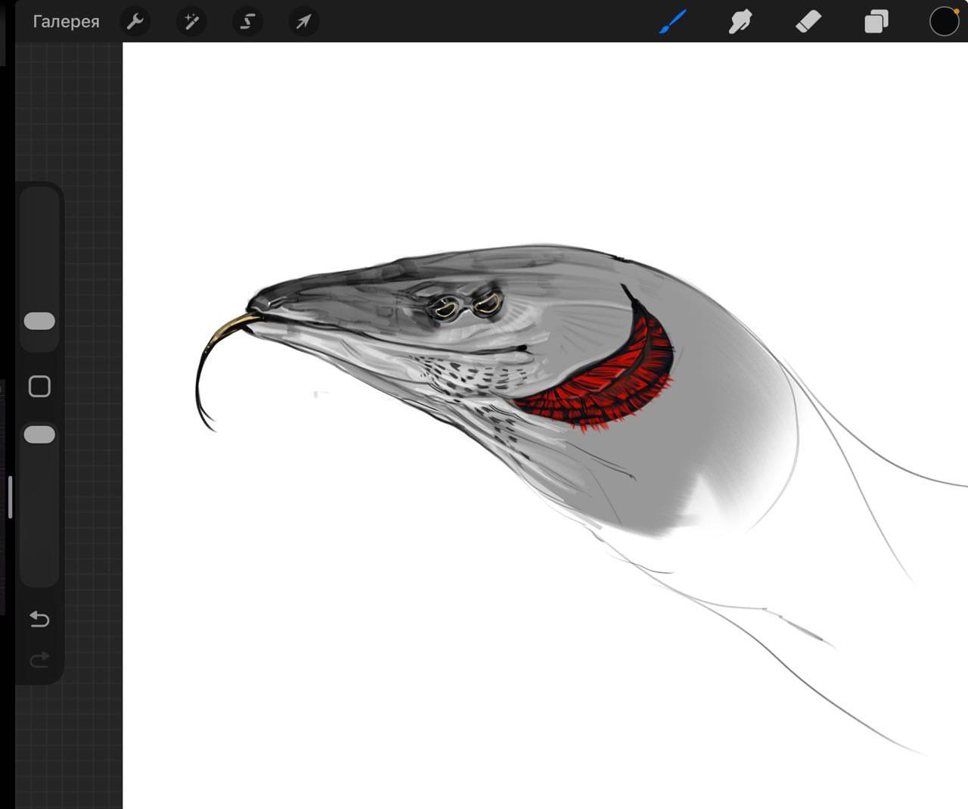Screen dimensions: 968x809
Task: Open the Actions wrench menu
Action: pyautogui.click(x=135, y=21)
